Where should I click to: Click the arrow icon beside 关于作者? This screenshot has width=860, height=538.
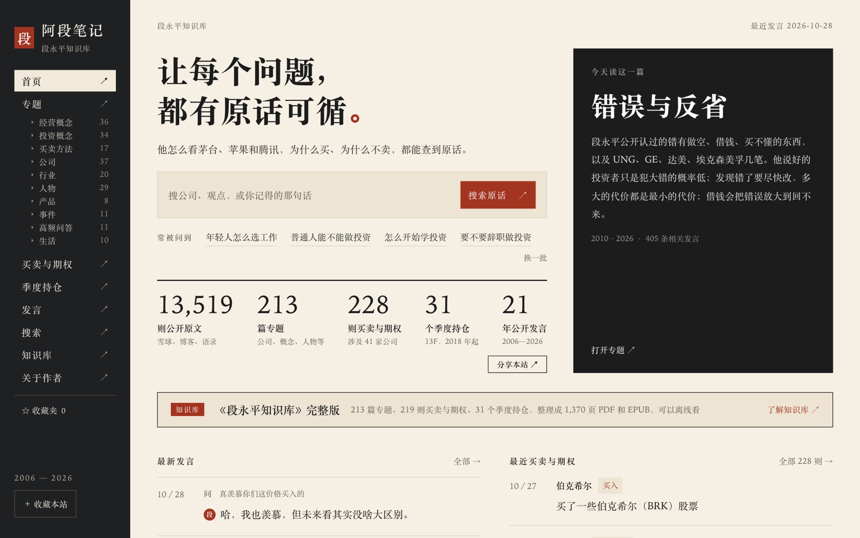coord(104,378)
